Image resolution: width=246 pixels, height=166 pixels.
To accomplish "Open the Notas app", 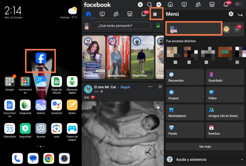I will pyautogui.click(x=72, y=105).
